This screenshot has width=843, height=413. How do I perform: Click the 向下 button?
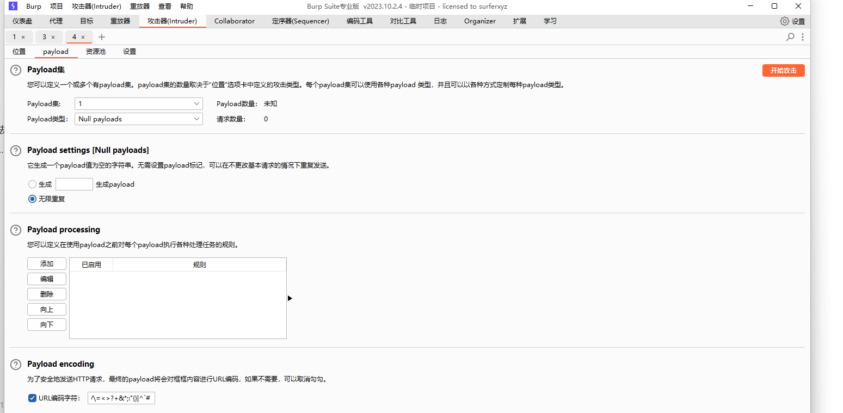pyautogui.click(x=47, y=325)
